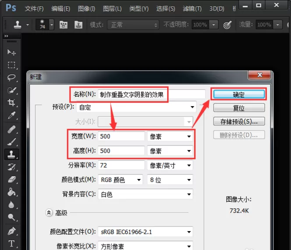The height and width of the screenshot is (250, 291).
Task: Open the 3D(D) menu
Action: (217, 9)
